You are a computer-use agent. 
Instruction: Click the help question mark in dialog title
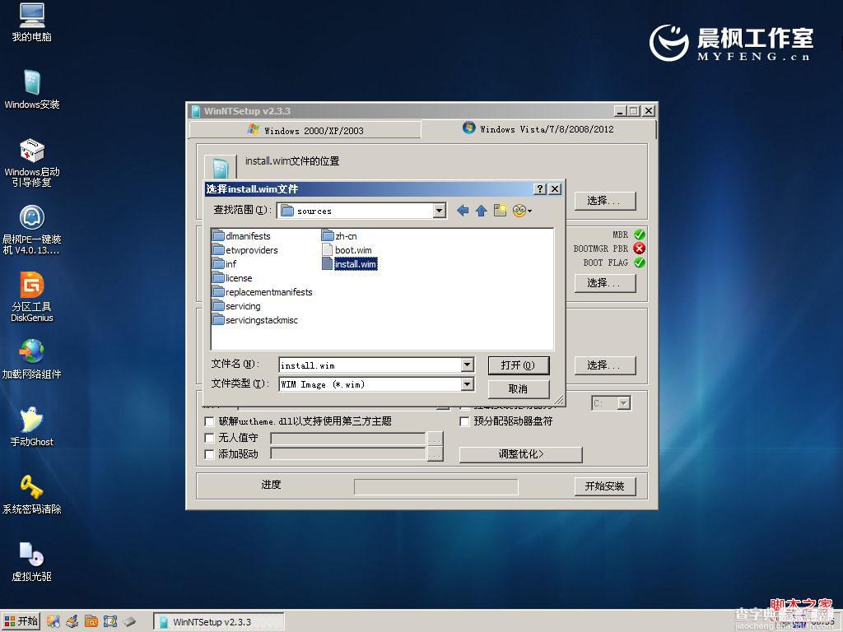pos(540,188)
